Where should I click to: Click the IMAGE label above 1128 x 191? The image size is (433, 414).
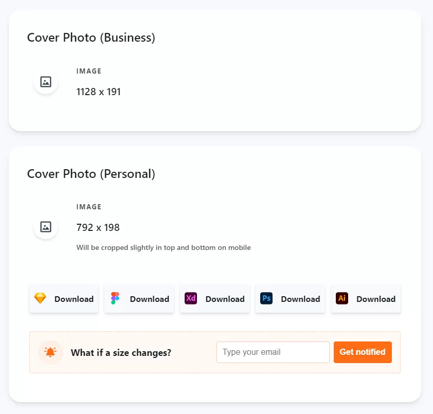pos(89,71)
